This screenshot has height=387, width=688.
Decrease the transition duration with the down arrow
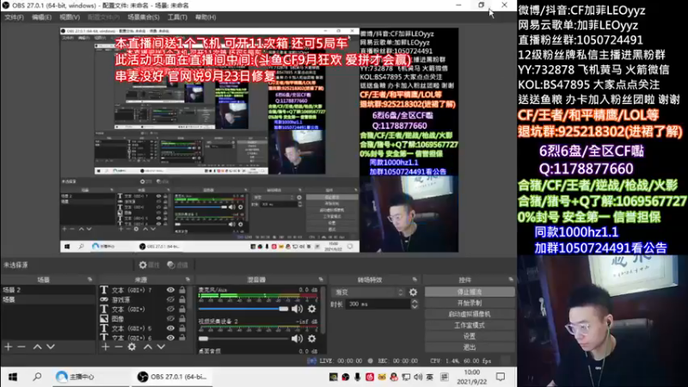point(415,306)
